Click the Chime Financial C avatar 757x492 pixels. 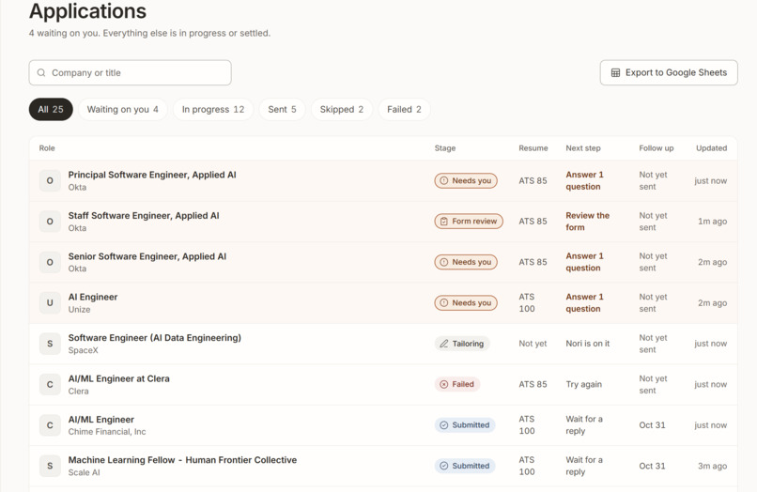[50, 425]
